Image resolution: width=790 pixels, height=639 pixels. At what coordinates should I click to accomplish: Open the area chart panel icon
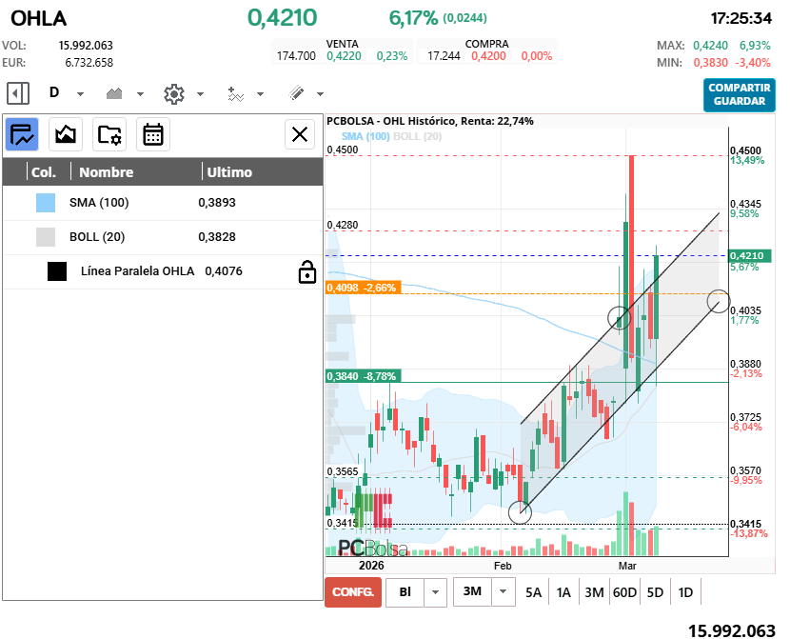tap(66, 134)
